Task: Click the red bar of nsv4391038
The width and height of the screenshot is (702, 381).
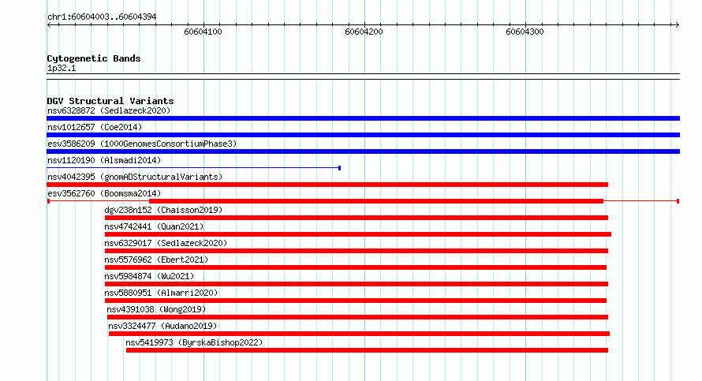Action: 358,317
